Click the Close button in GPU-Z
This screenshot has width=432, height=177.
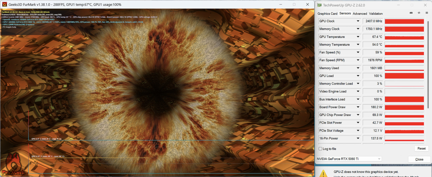click(419, 159)
